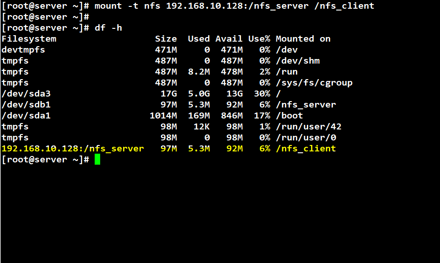Click the '12K' used value

(x=202, y=127)
